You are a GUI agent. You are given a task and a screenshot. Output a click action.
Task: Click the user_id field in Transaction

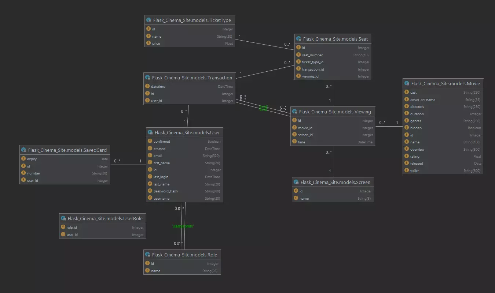point(189,101)
